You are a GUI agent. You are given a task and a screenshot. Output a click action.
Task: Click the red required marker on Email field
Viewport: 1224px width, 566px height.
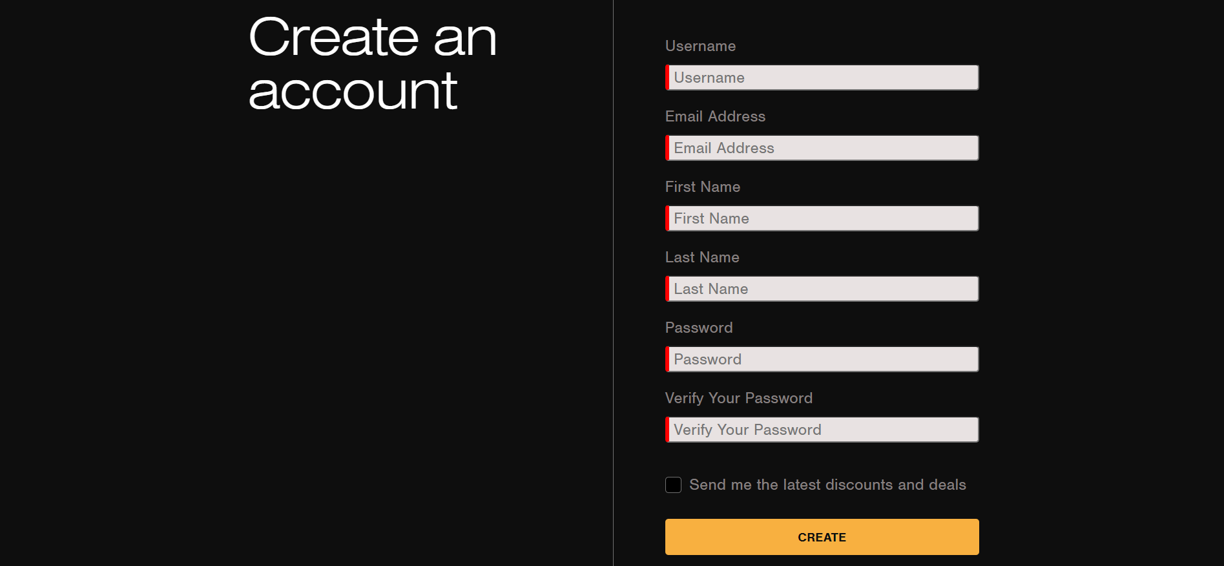667,148
